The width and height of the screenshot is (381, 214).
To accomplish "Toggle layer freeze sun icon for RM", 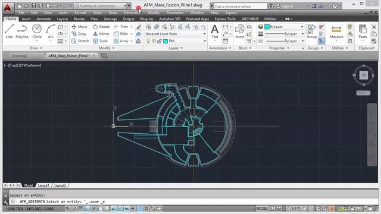I will click(154, 41).
